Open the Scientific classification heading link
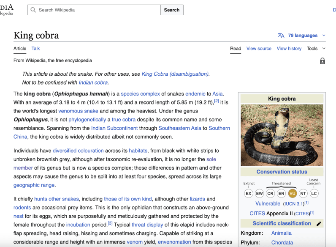This screenshot has width=336, height=247. pyautogui.click(x=282, y=223)
